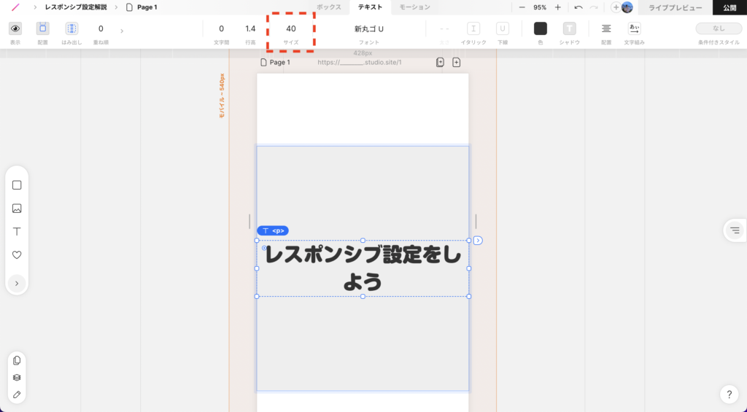Open the 条件付きスタイル なし dropdown
Image resolution: width=747 pixels, height=412 pixels.
click(719, 28)
